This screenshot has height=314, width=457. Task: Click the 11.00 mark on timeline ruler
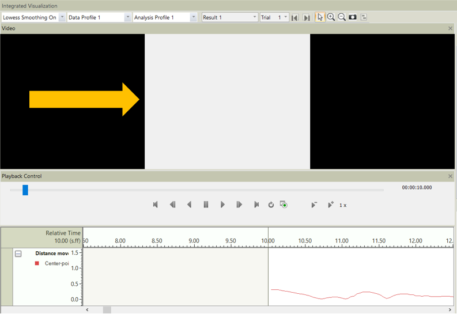342,241
